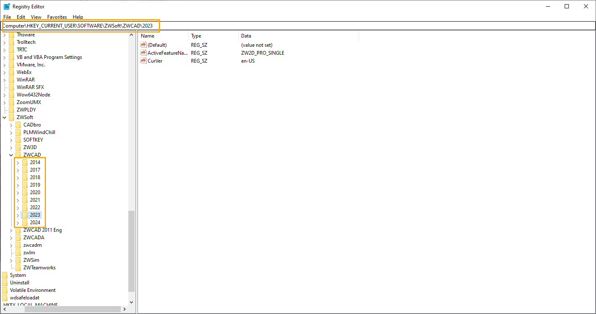Click the TRTC folder icon

pos(12,50)
